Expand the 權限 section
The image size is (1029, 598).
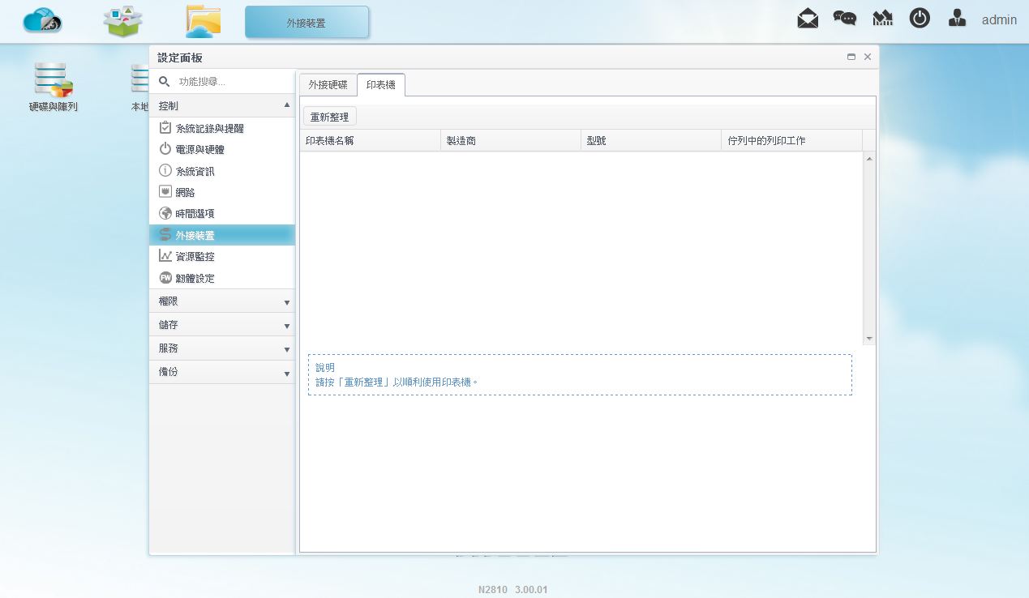tap(222, 301)
